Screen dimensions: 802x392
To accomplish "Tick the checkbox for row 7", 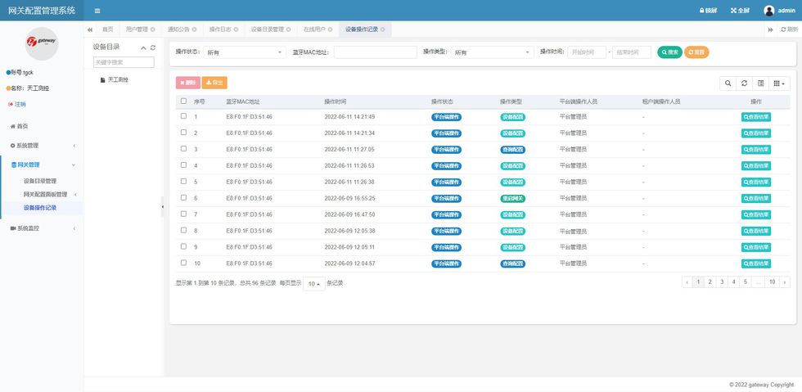I will 183,214.
